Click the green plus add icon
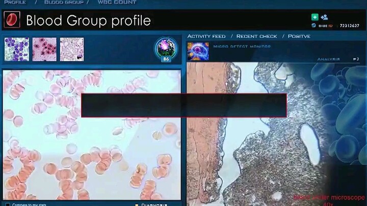 tap(315, 17)
